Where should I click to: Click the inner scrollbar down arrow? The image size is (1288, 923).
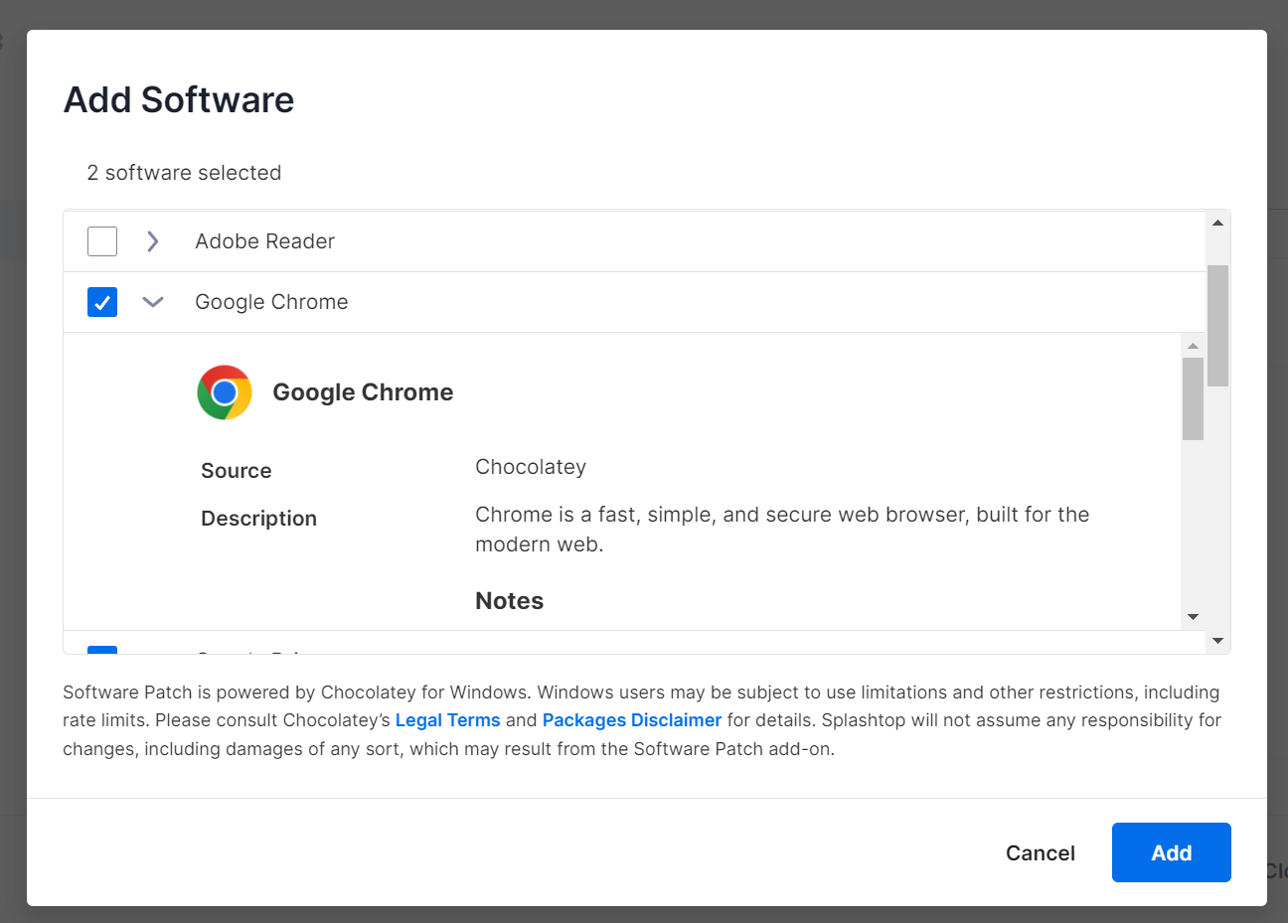(x=1194, y=616)
